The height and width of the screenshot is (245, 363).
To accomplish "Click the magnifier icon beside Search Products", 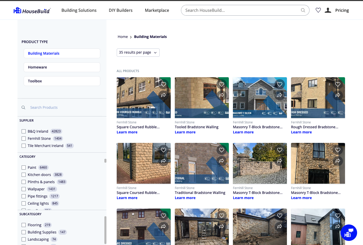I will [x=23, y=107].
